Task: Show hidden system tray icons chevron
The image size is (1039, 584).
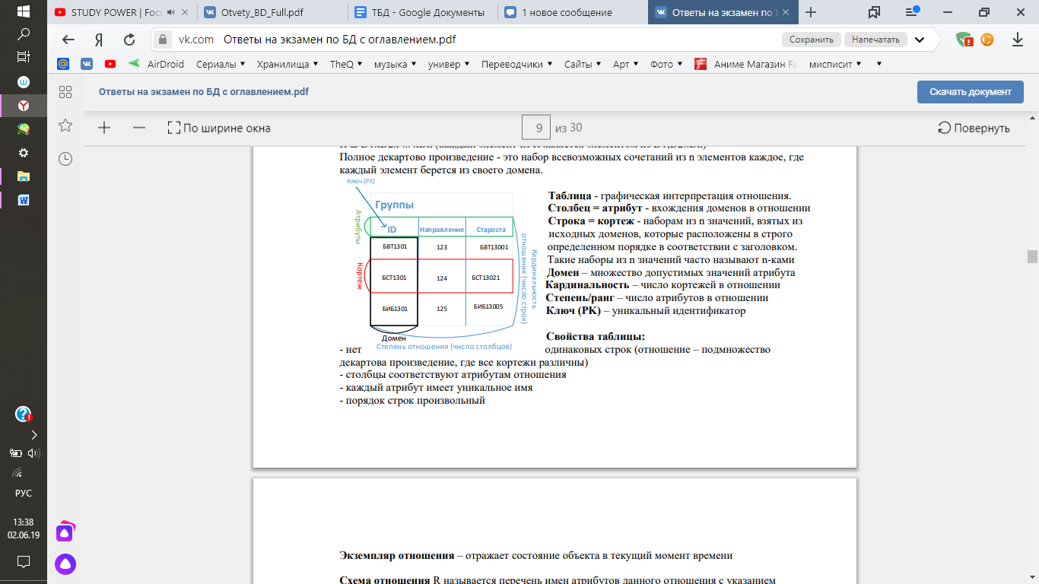Action: (33, 436)
